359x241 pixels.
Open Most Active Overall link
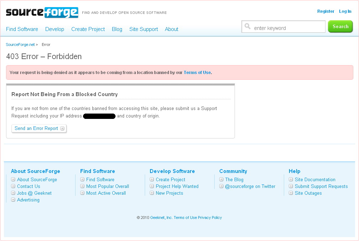point(106,193)
